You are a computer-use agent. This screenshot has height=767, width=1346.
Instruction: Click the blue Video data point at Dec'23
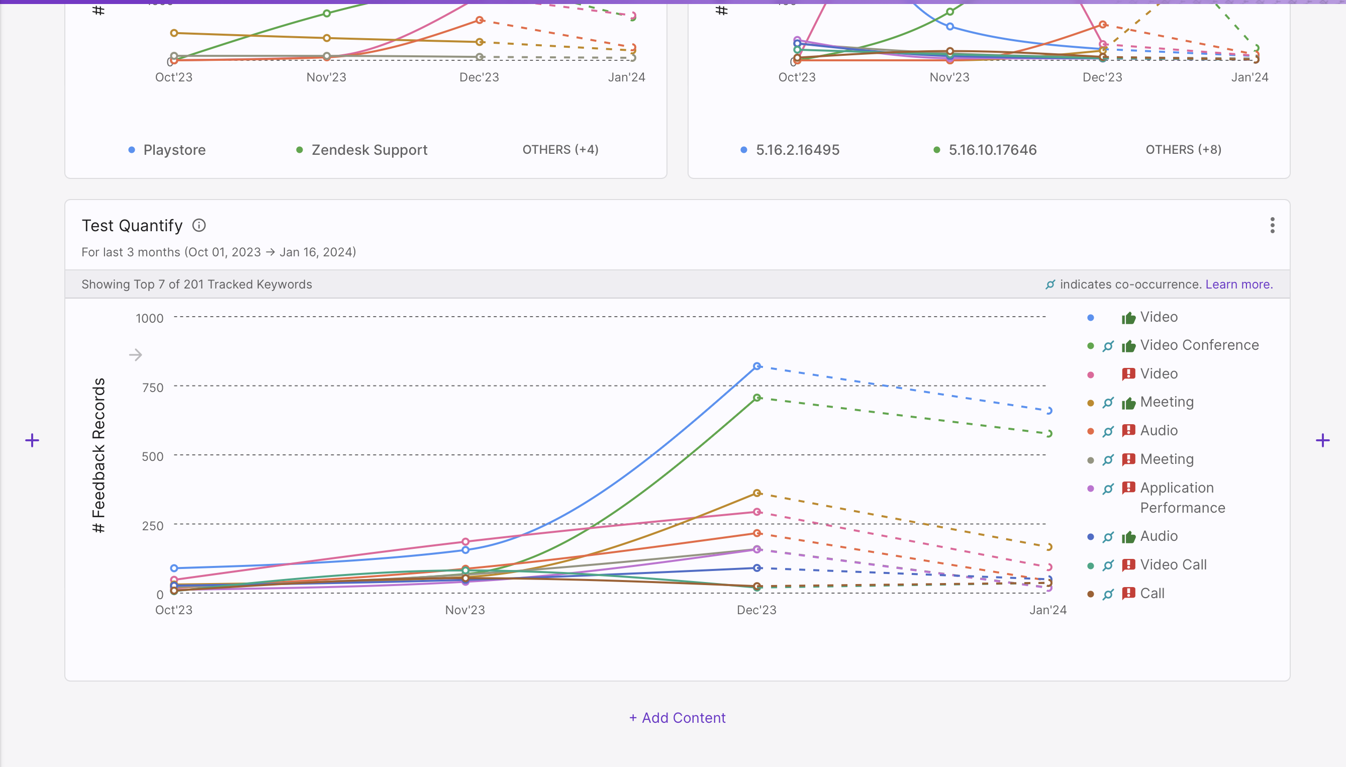757,366
